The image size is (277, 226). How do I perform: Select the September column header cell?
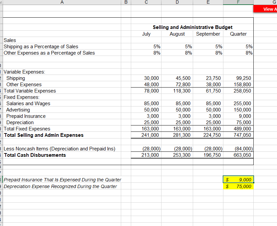tap(208, 34)
